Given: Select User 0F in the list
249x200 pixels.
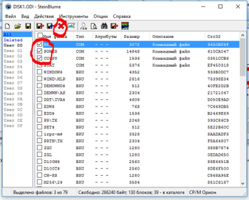Looking at the screenshot, I should (x=13, y=126).
